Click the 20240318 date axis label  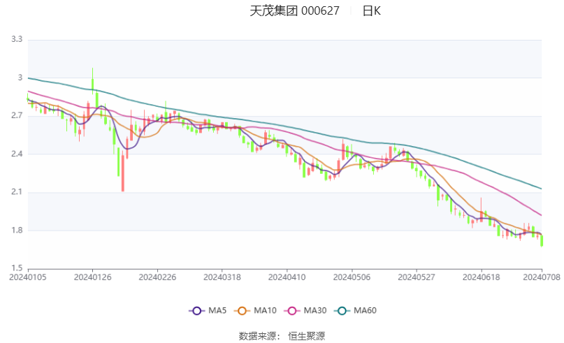(222, 277)
